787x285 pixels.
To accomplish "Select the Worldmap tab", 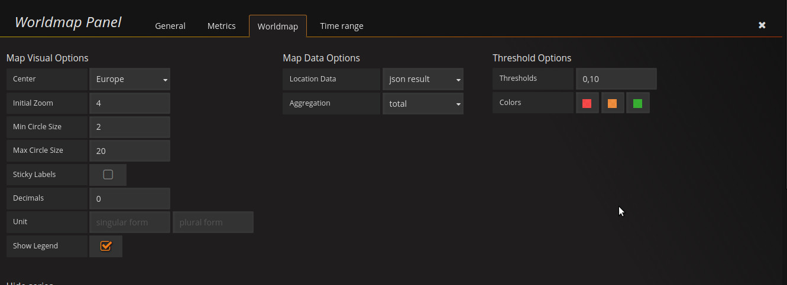I will (278, 26).
